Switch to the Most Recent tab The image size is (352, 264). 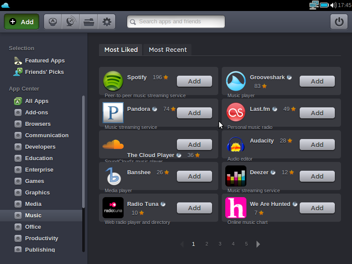[168, 50]
